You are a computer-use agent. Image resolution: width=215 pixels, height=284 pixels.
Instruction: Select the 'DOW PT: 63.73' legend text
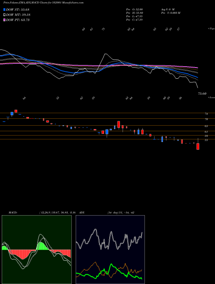[x=18, y=20]
